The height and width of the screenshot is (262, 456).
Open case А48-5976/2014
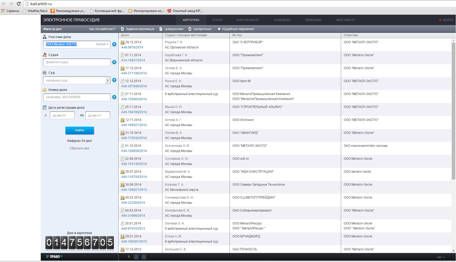point(132,47)
